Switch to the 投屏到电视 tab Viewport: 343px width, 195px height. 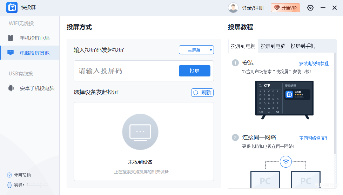pyautogui.click(x=243, y=46)
